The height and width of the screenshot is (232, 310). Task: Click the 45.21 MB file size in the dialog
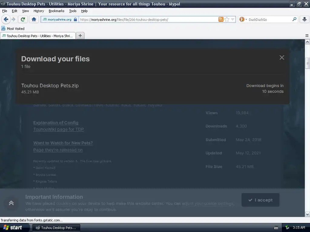point(30,92)
